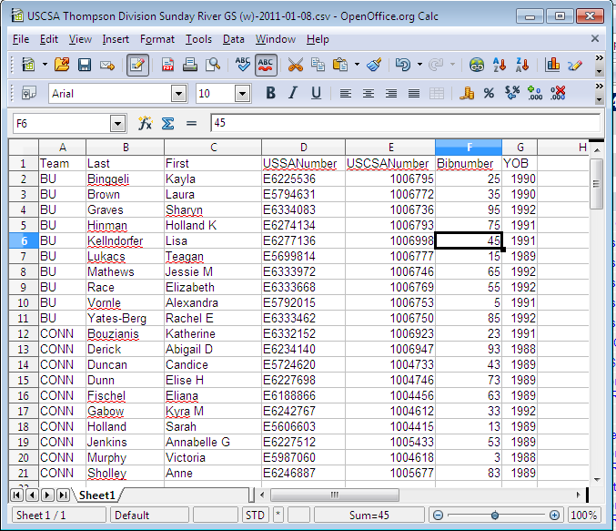Select column F header
The image size is (616, 531).
tap(469, 148)
